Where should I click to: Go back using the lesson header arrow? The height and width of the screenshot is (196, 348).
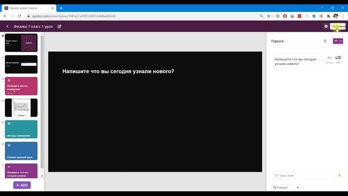[7, 27]
